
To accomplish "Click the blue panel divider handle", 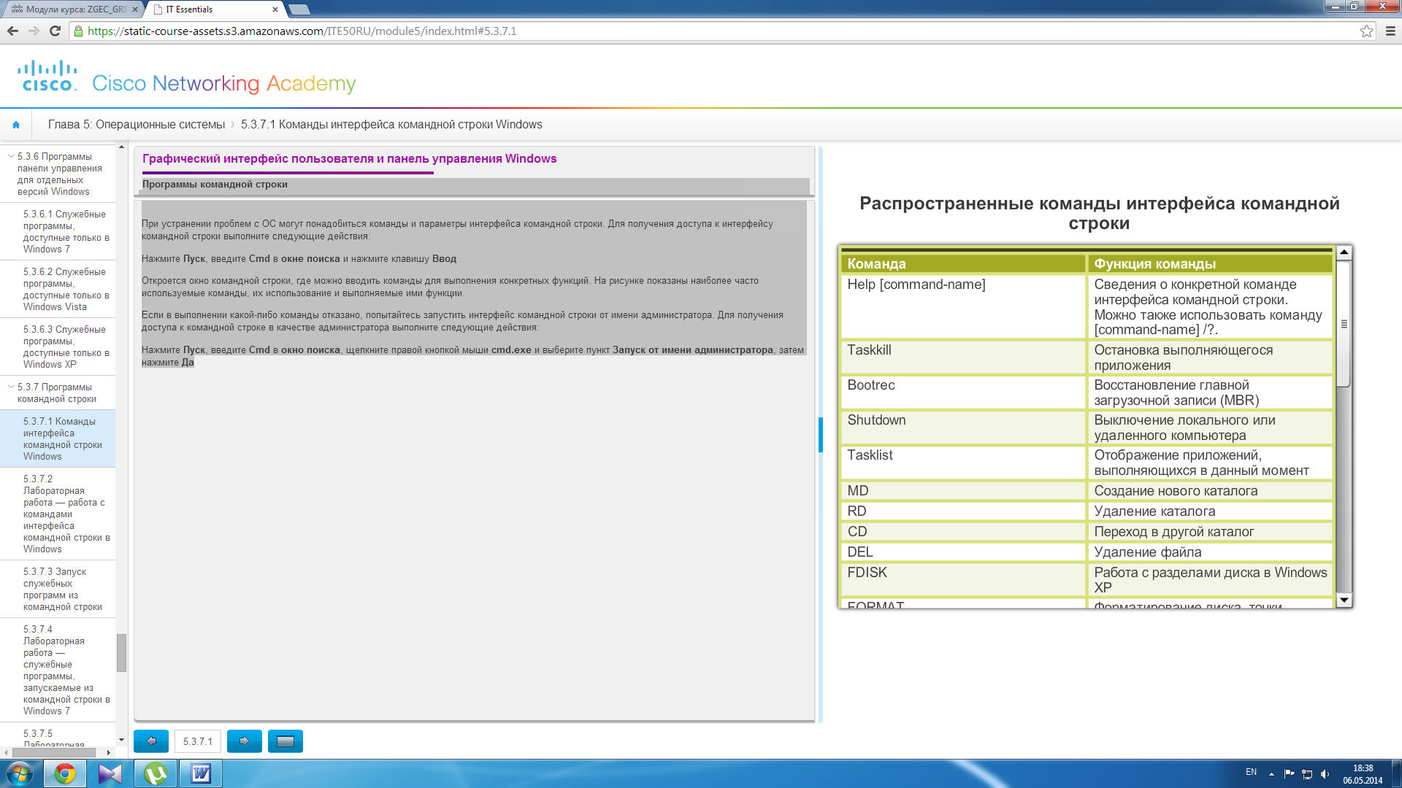I will 821,435.
